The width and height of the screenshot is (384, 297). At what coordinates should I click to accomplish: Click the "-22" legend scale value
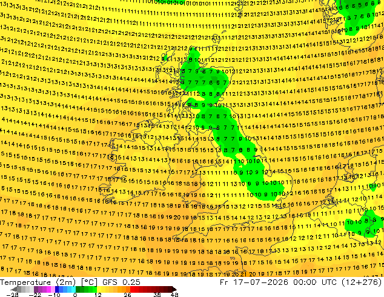tap(35, 295)
